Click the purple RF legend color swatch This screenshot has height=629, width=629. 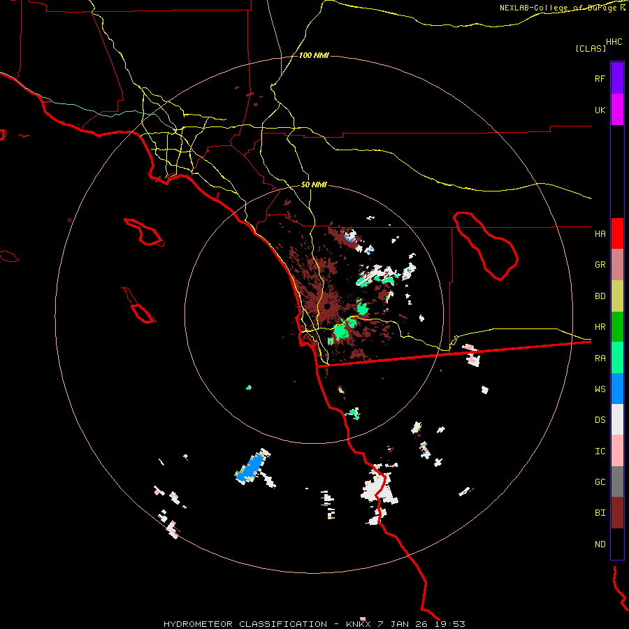click(617, 78)
